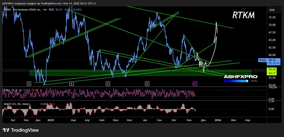Click the 2026 label on time axis
The image size is (284, 137).
click(218, 120)
